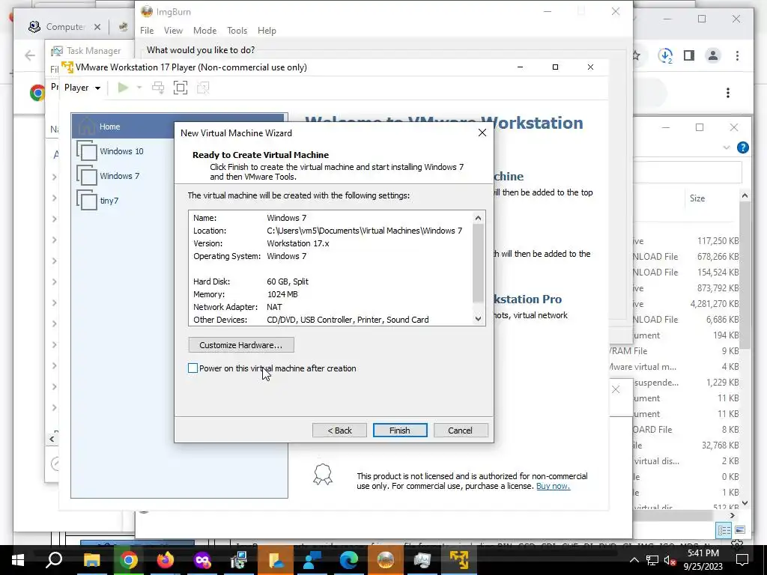
Task: Click the Buy now link
Action: (554, 486)
